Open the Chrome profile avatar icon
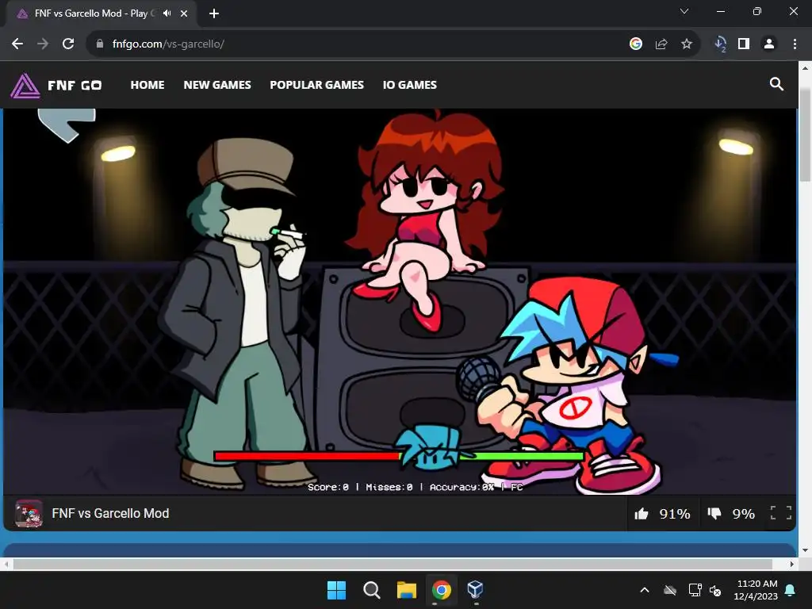812x609 pixels. coord(769,44)
